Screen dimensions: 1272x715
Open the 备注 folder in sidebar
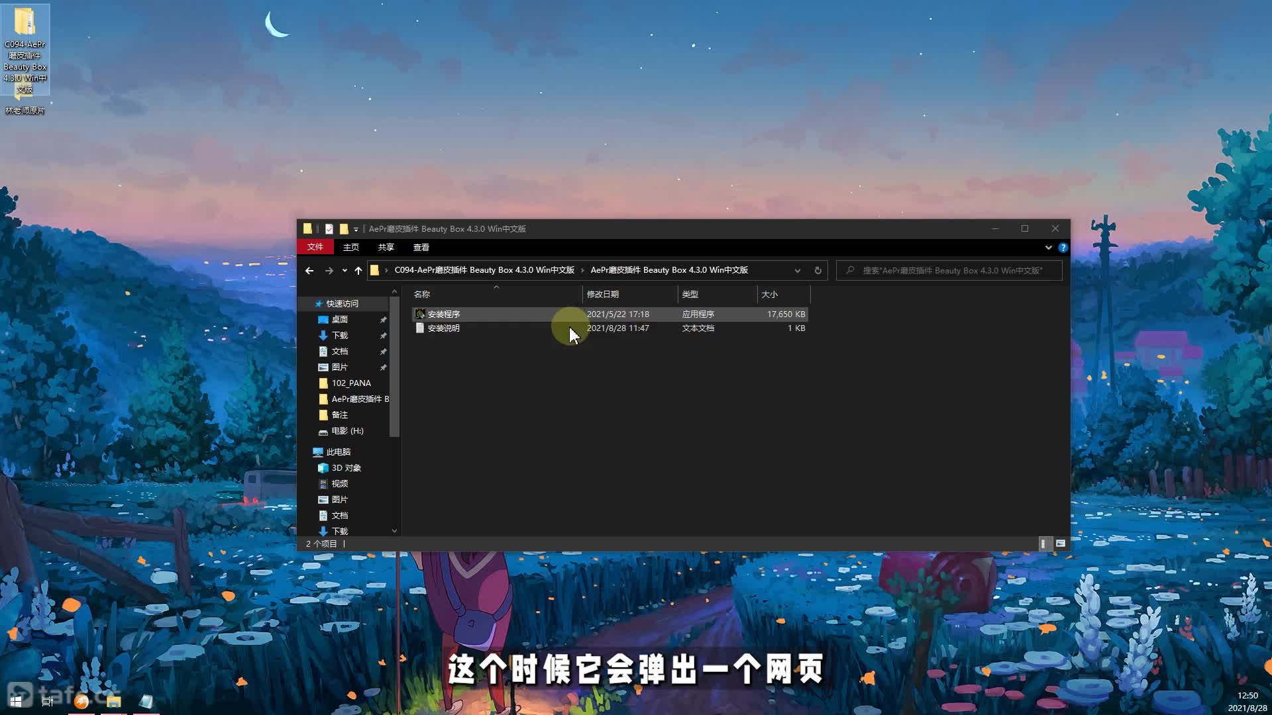(x=339, y=414)
